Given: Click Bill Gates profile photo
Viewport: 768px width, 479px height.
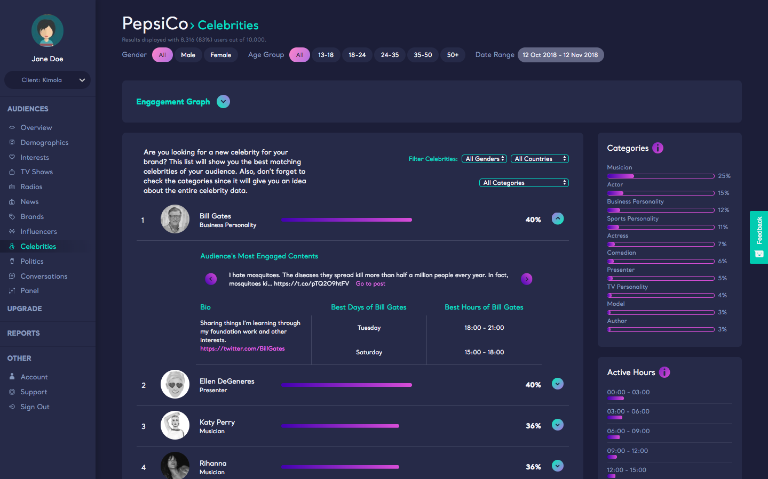Looking at the screenshot, I should pos(175,219).
